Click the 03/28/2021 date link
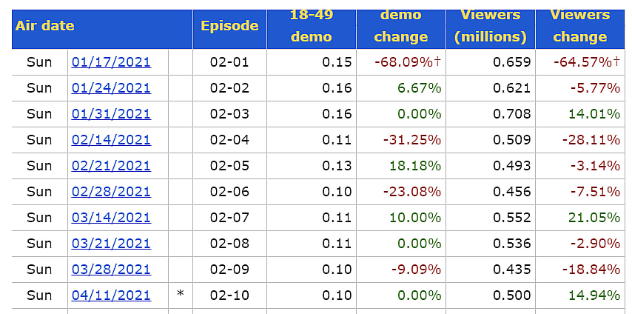Image resolution: width=632 pixels, height=314 pixels. [111, 270]
